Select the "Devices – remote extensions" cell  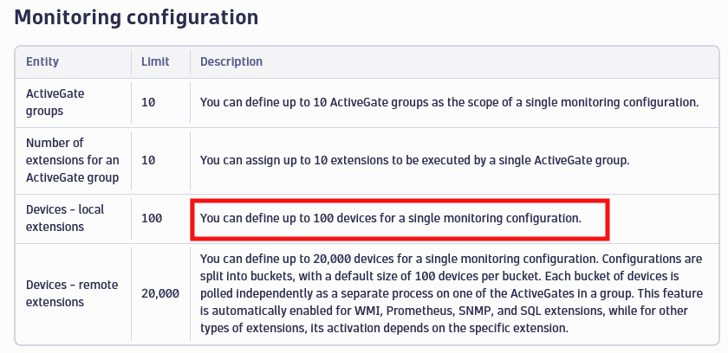coord(73,293)
